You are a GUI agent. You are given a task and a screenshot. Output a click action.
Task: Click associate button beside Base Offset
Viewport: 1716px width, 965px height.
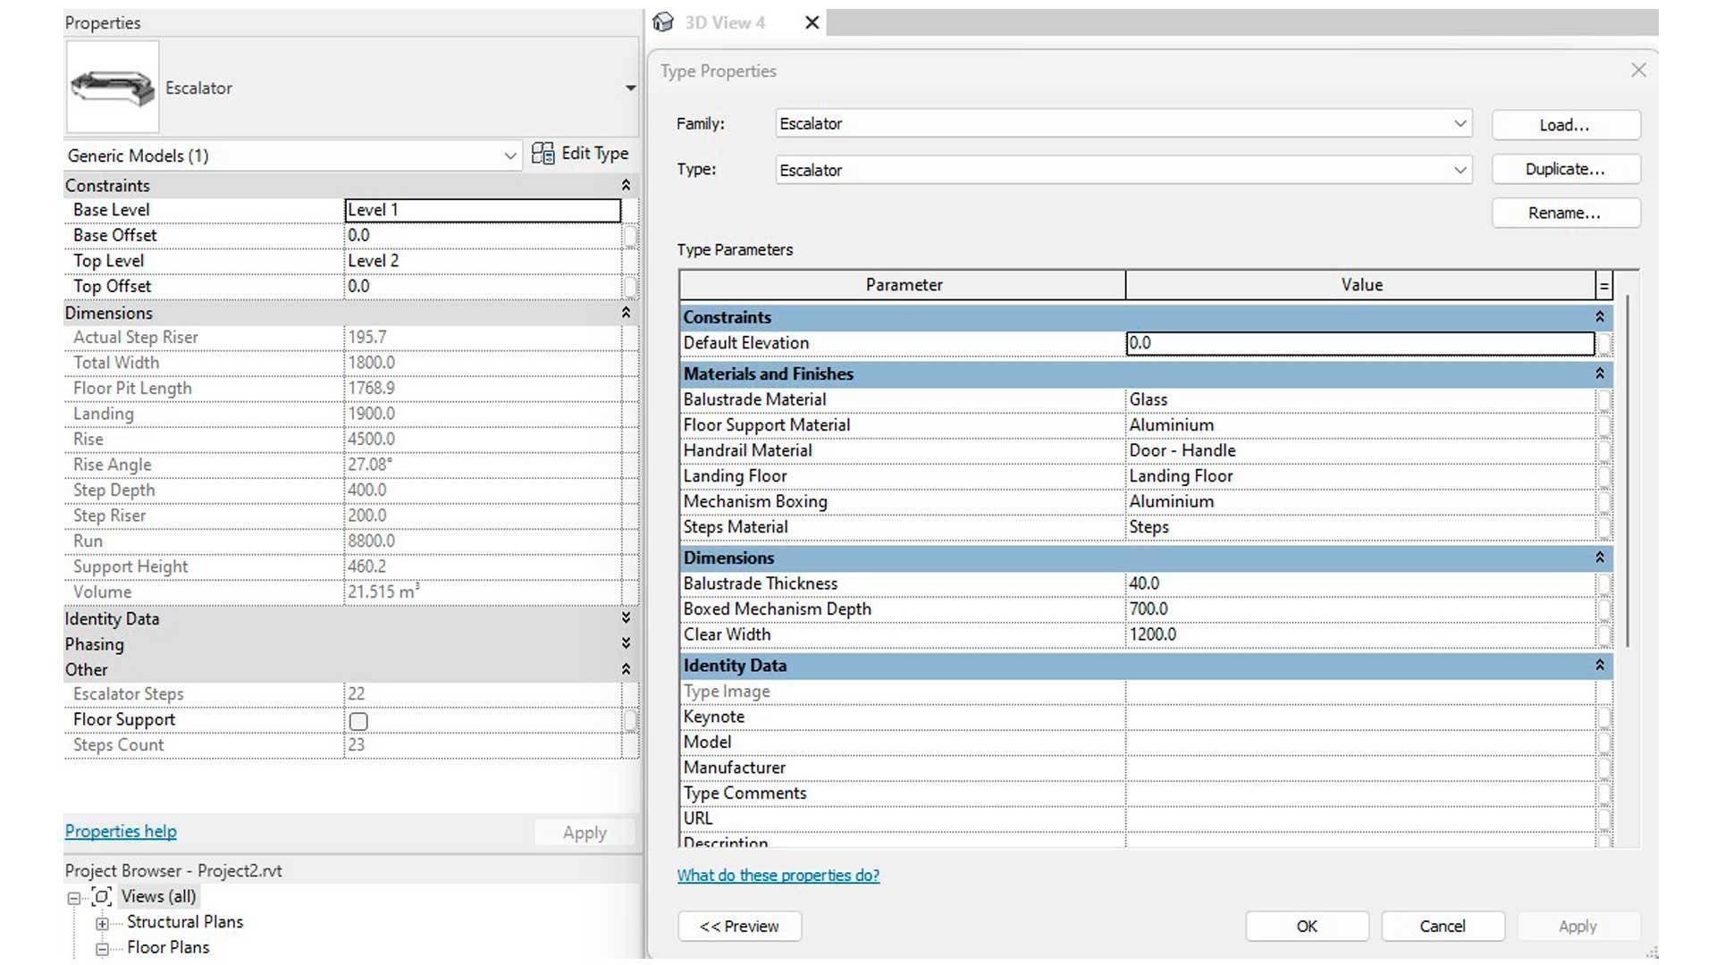click(630, 236)
